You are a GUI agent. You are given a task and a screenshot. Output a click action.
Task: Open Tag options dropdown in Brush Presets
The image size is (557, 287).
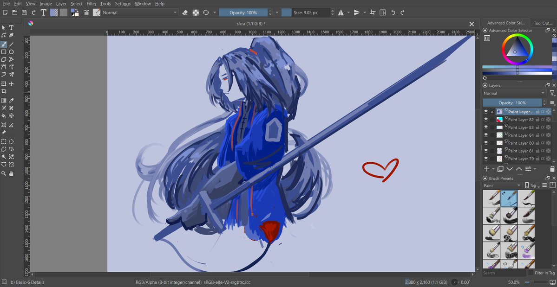coord(532,185)
